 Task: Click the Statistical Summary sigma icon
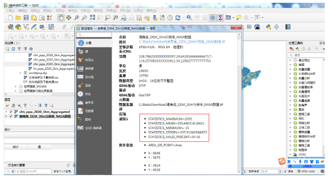click(x=220, y=18)
